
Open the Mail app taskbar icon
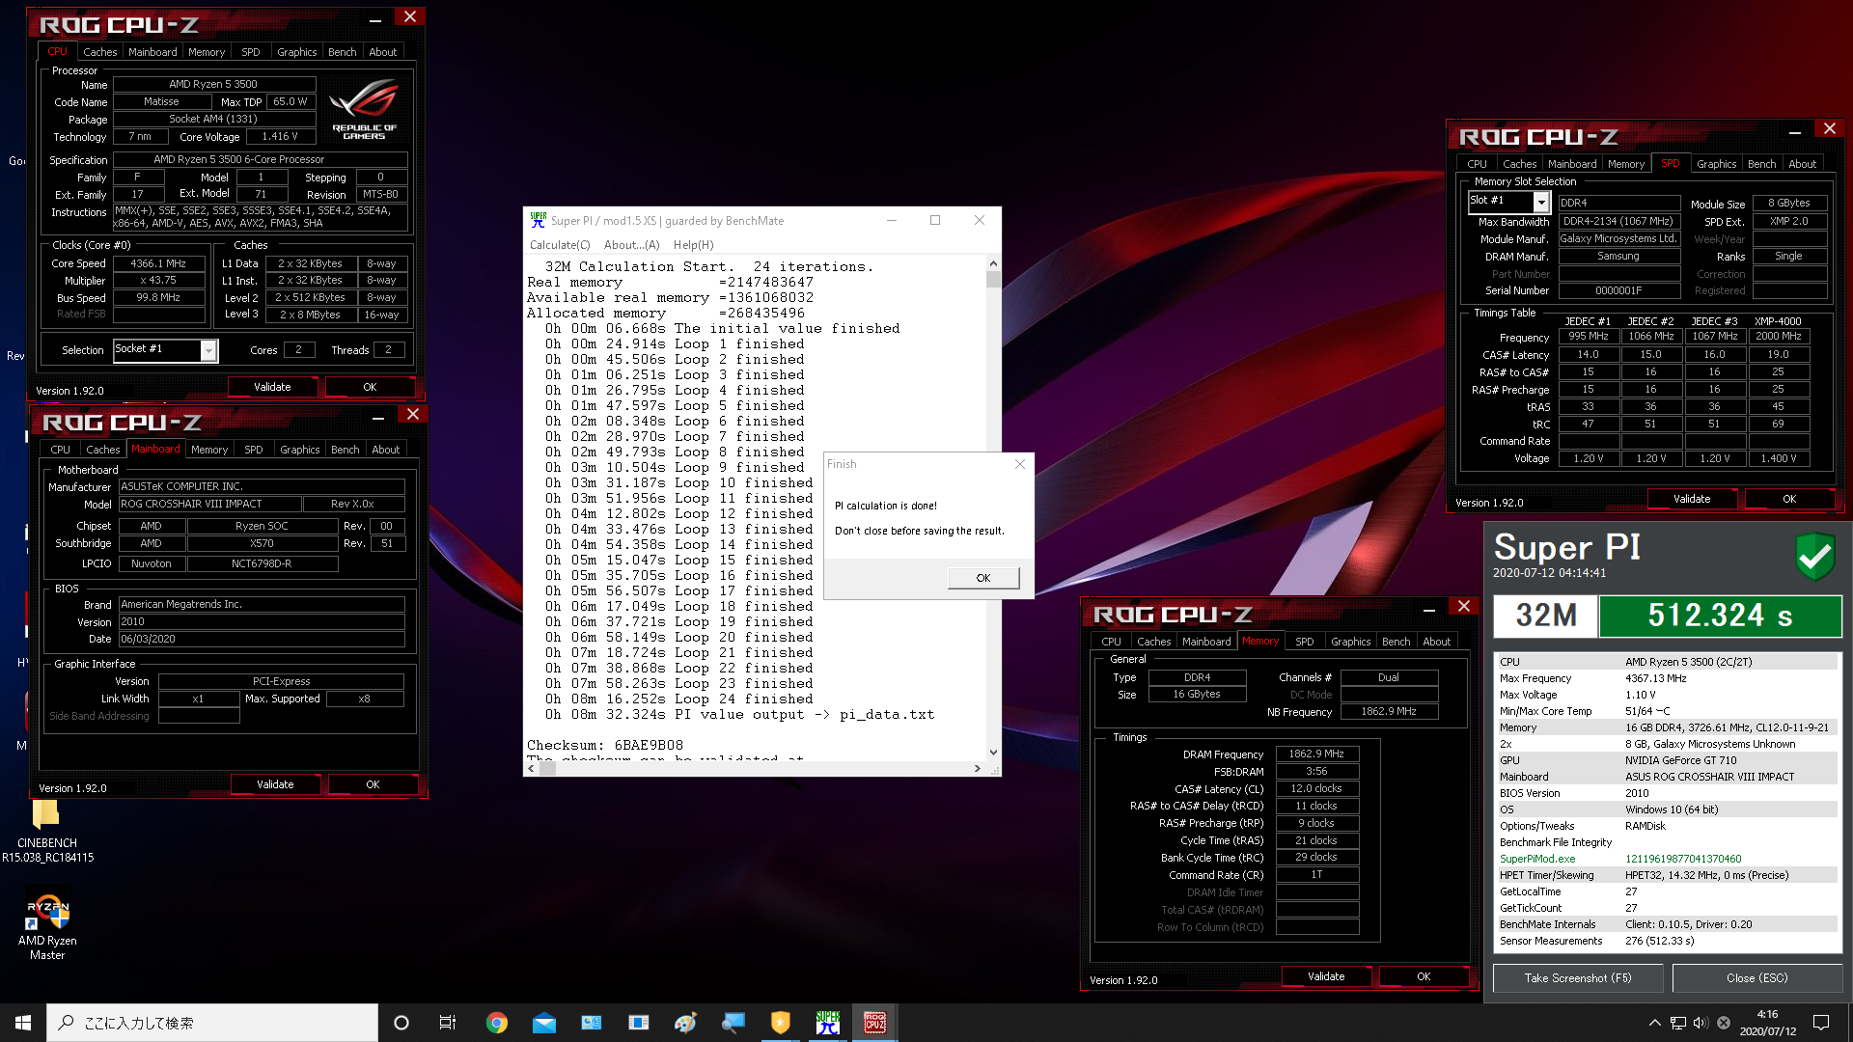pyautogui.click(x=544, y=1023)
